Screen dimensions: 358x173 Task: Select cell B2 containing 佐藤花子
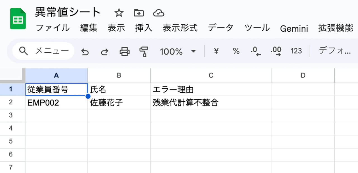[x=119, y=102]
